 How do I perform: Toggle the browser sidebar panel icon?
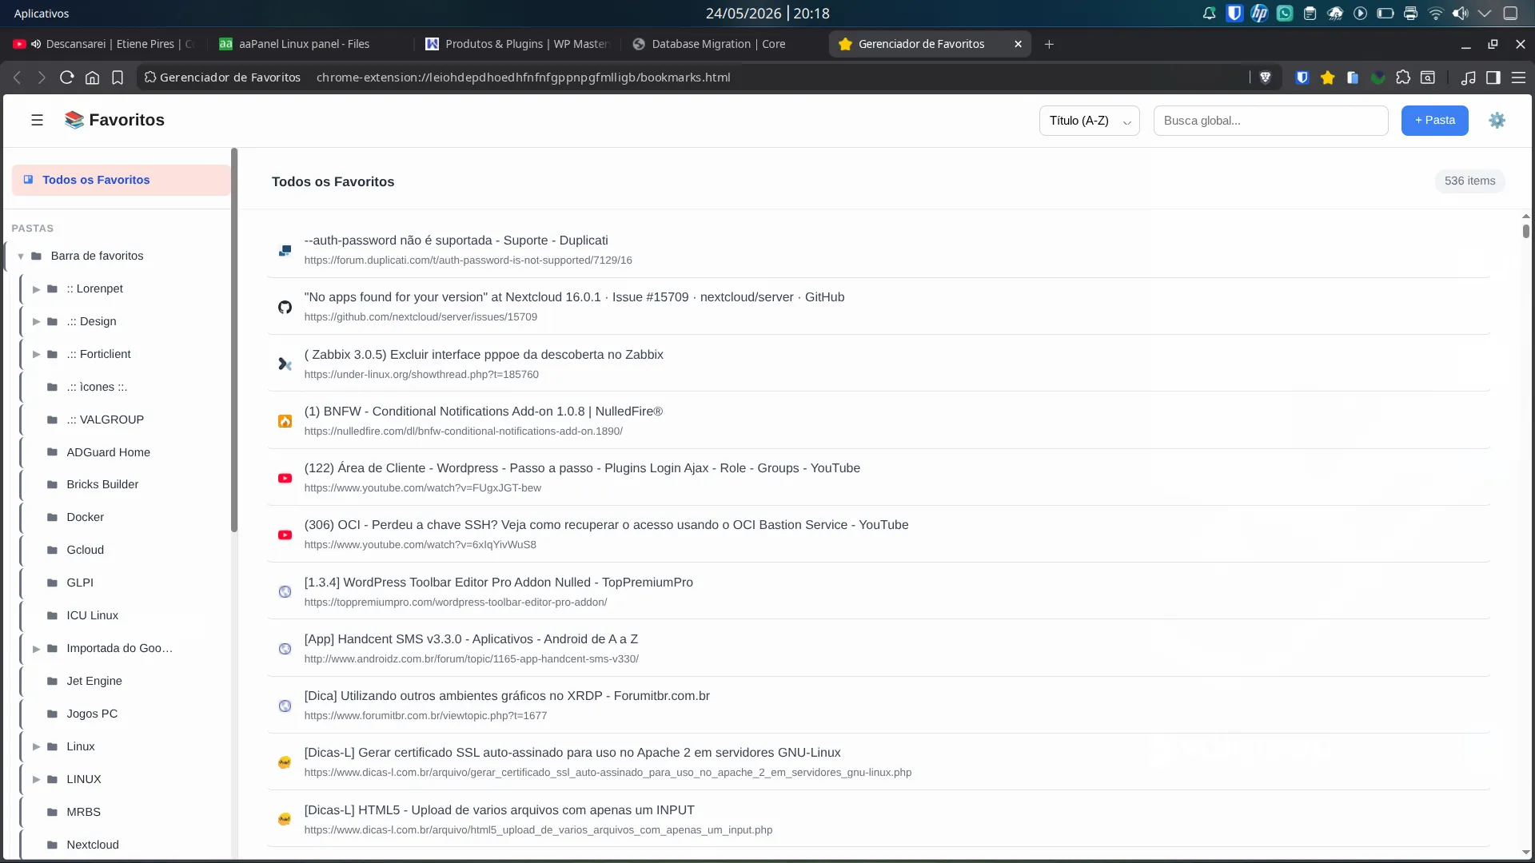[x=1493, y=78]
